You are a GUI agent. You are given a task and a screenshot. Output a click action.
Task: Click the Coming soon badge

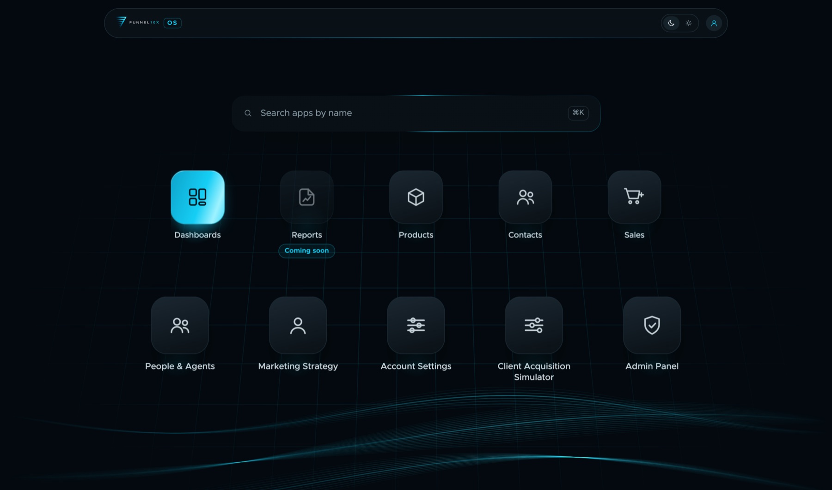[306, 251]
